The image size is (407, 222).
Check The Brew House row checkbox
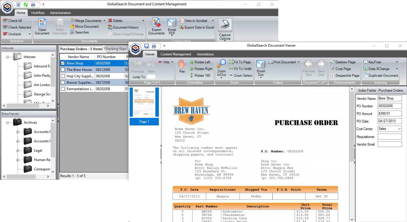point(63,70)
